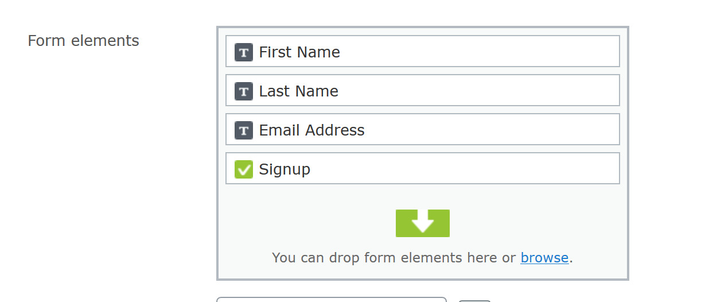Click the text icon beside Last Name
Image resolution: width=705 pixels, height=302 pixels.
point(244,91)
